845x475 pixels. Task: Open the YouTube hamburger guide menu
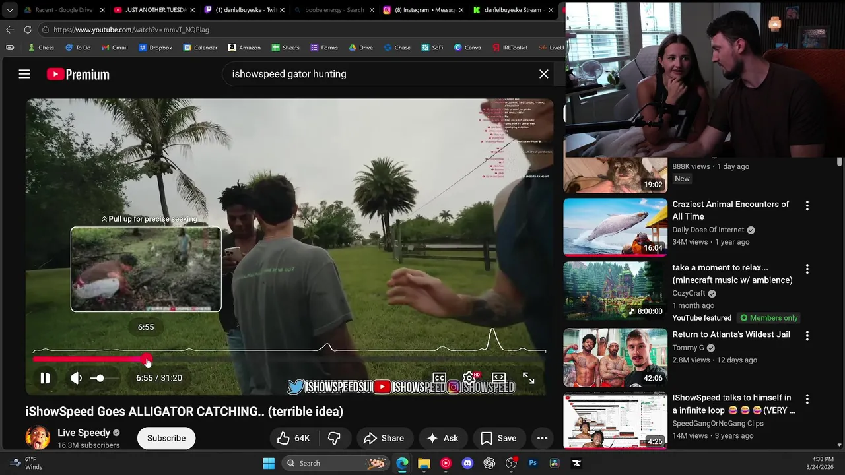24,74
